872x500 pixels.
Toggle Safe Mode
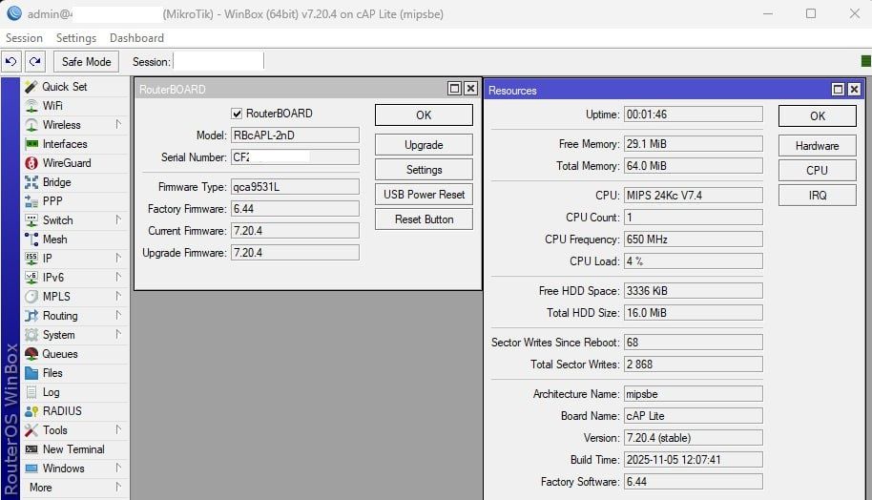coord(86,62)
